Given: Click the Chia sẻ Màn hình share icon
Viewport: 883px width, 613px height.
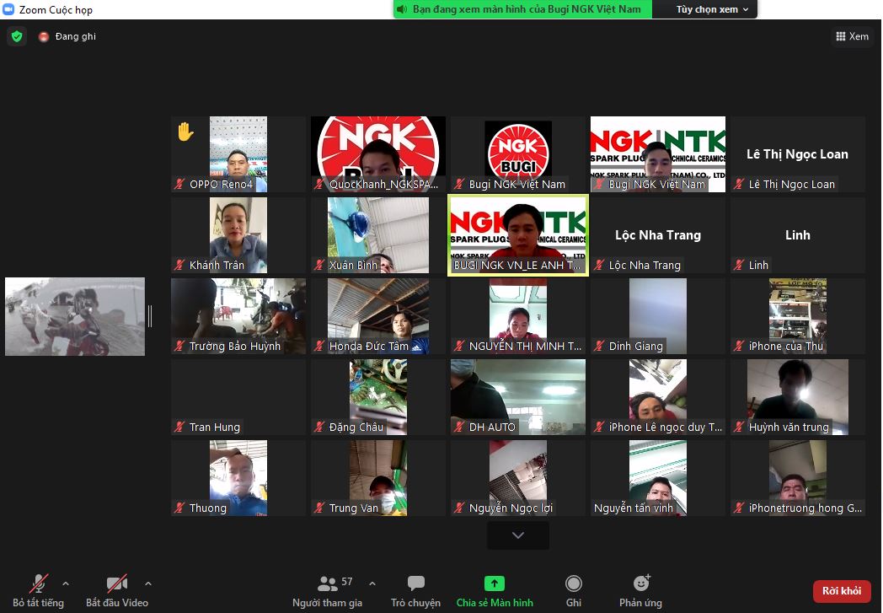Looking at the screenshot, I should pyautogui.click(x=495, y=583).
